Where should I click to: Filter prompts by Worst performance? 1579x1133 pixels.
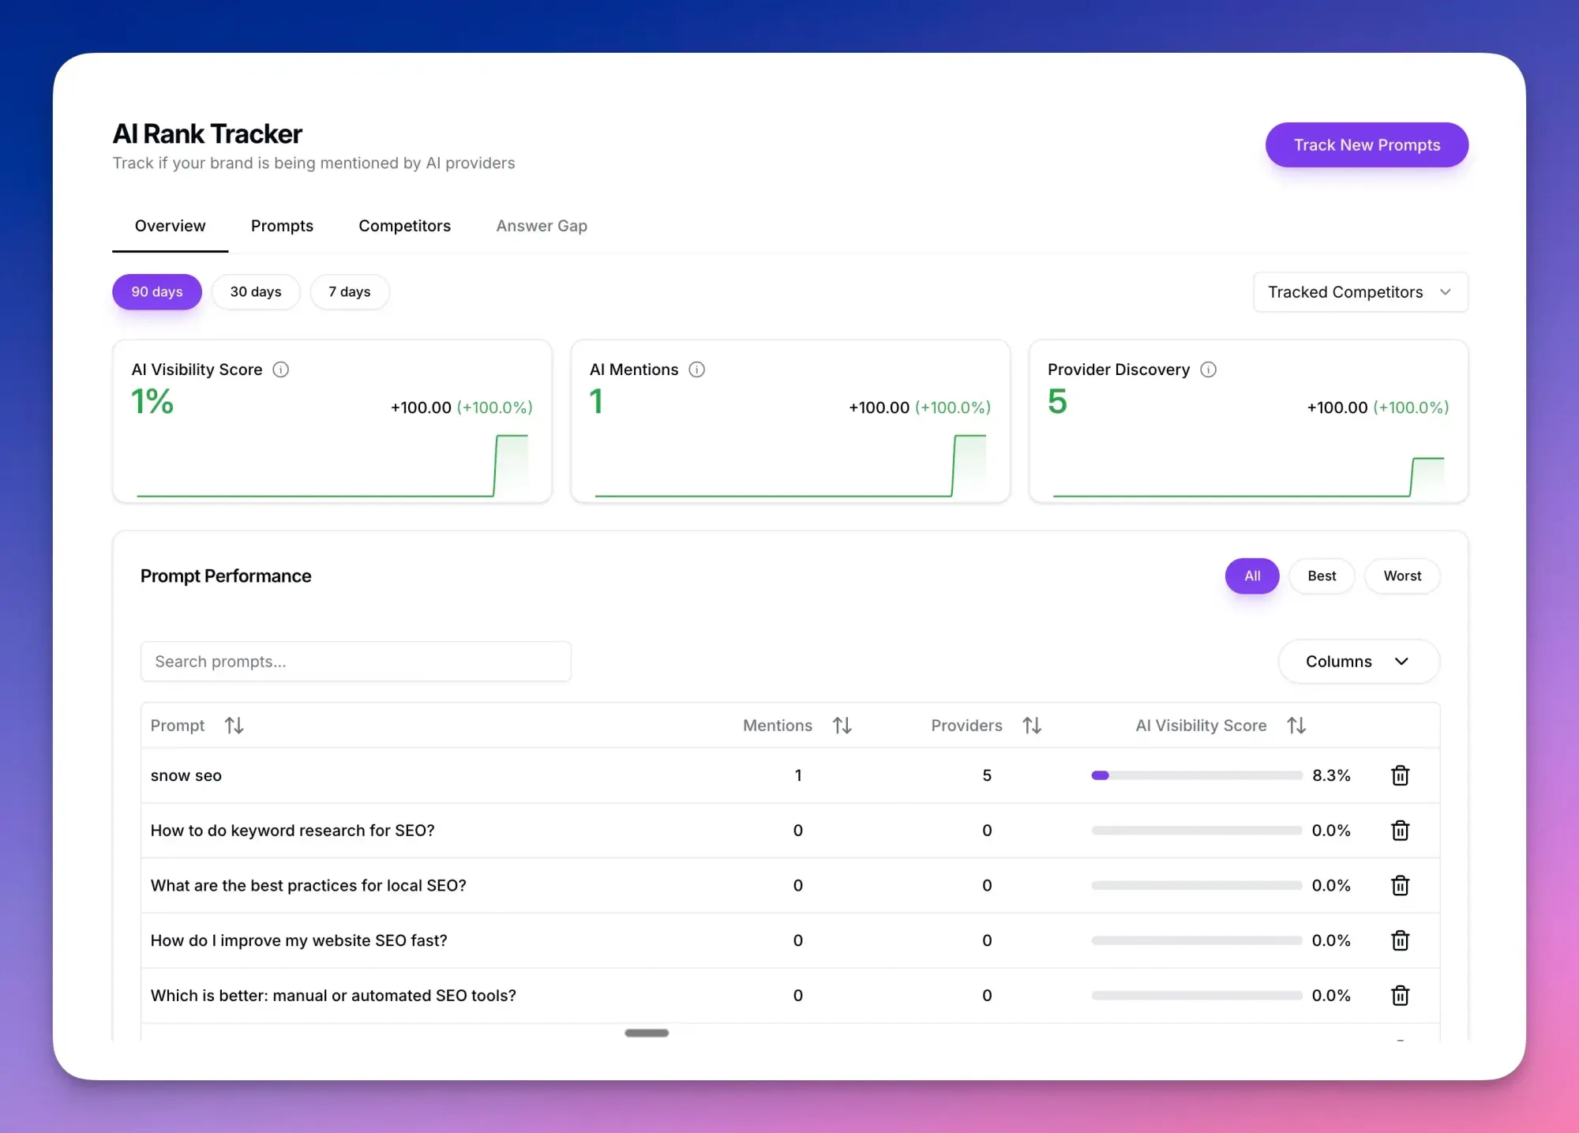pos(1402,576)
